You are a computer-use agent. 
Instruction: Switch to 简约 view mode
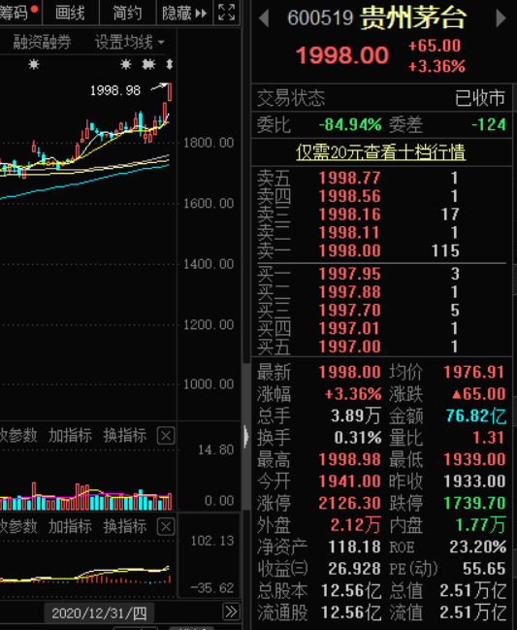pyautogui.click(x=127, y=13)
